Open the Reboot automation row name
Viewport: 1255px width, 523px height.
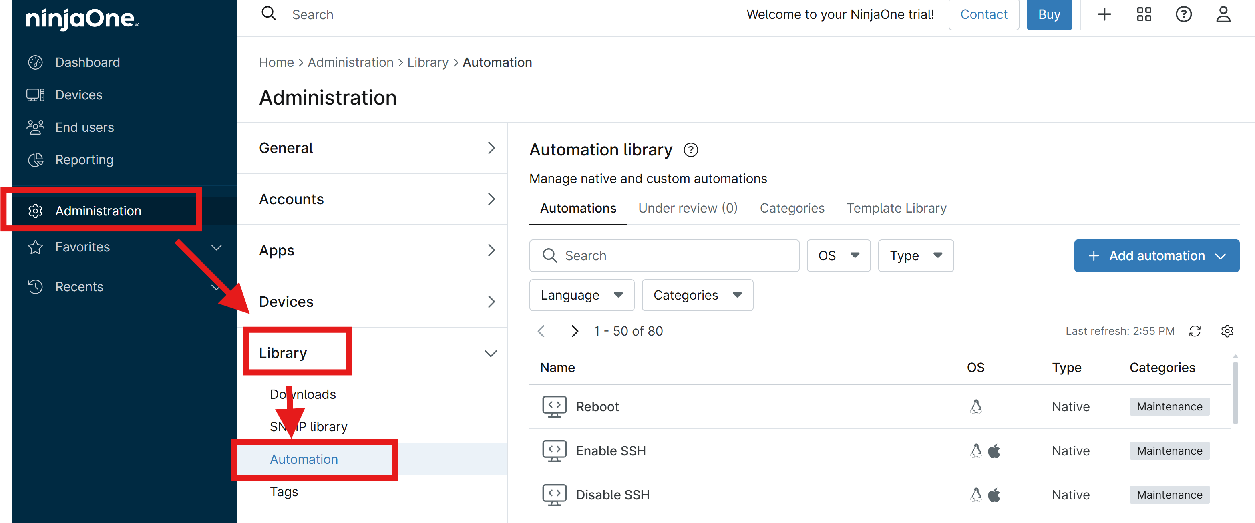[597, 406]
